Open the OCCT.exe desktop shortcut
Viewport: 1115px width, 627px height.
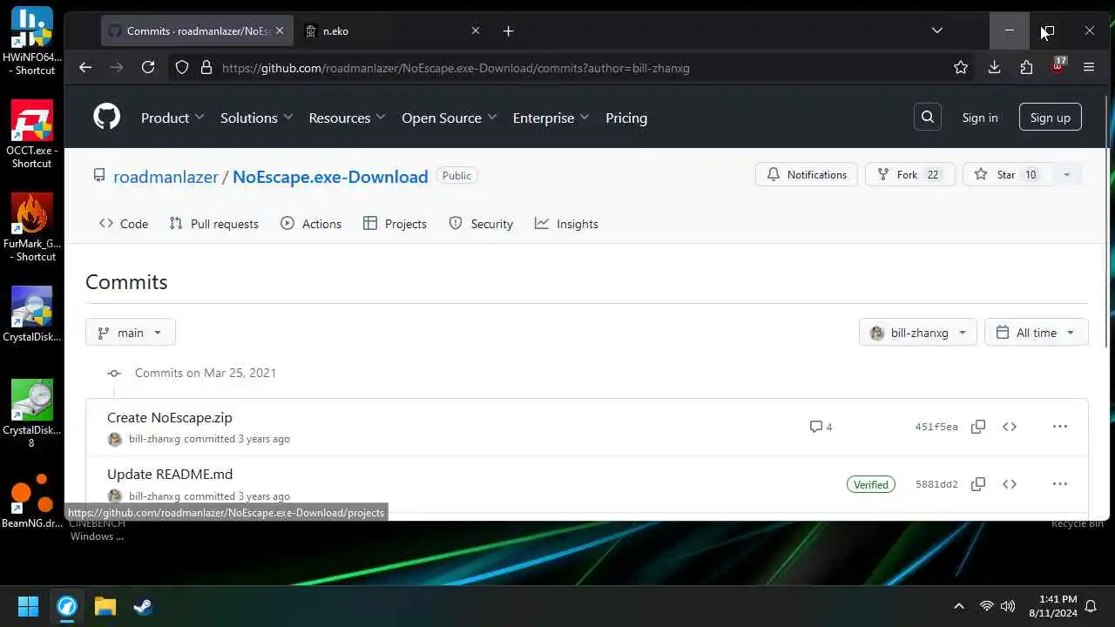coord(32,134)
